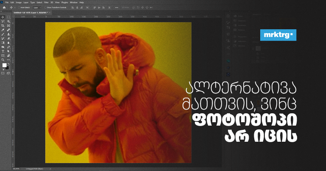
Task: Select the Path Selection arrow tool
Action: [x=8, y=51]
